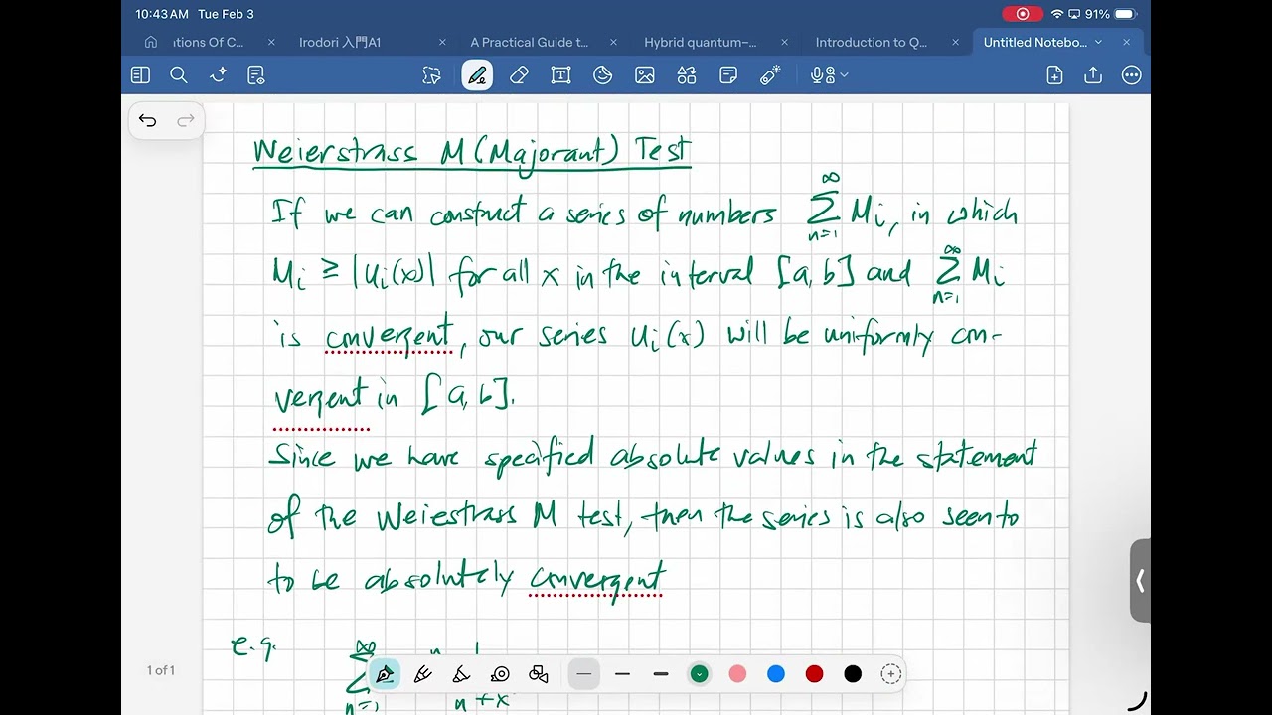Select the medium stroke width
Image resolution: width=1272 pixels, height=715 pixels.
pyautogui.click(x=622, y=675)
